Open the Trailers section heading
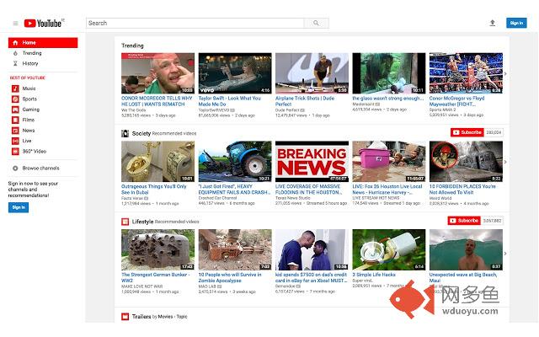Viewport: 539px width, 337px height. click(x=141, y=317)
